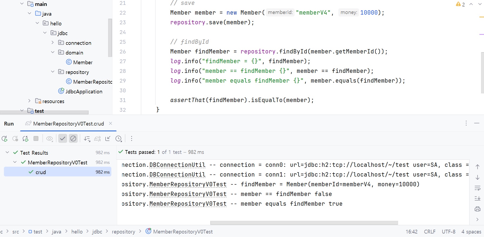484x237 pixels.
Task: Click MemberRepositoryV0Test link in 'equals findMember true' line
Action: 188,204
